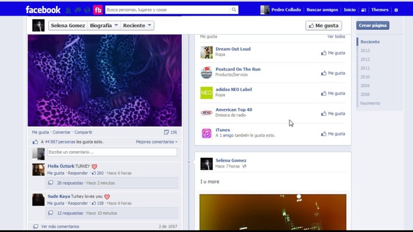Screen dimensions: 413x232
Task: Click Selena Gomez avatar on the post
Action: (x=206, y=164)
